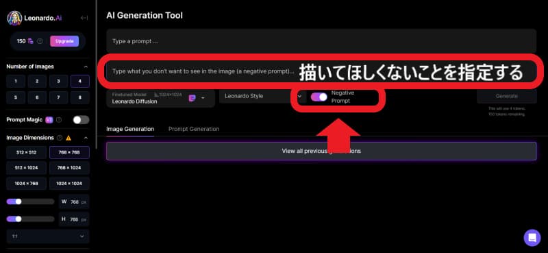Set number of images to 5

[x=16, y=97]
